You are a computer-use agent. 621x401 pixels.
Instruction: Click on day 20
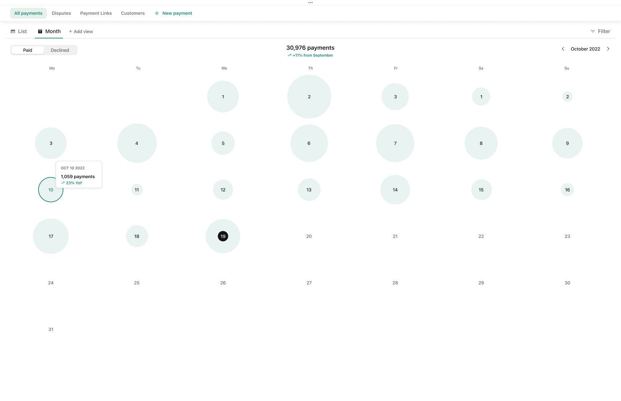coord(309,236)
